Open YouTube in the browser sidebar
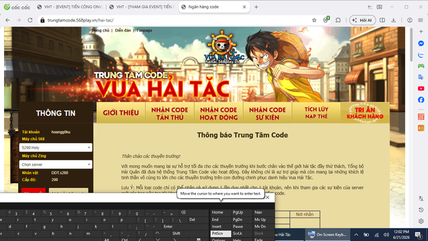This screenshot has height=241, width=428. coord(421,89)
